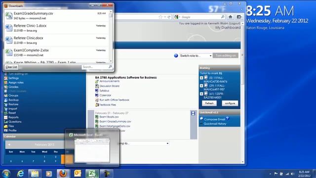Click the Excel taskbar icon
316x178 pixels.
(x=92, y=174)
